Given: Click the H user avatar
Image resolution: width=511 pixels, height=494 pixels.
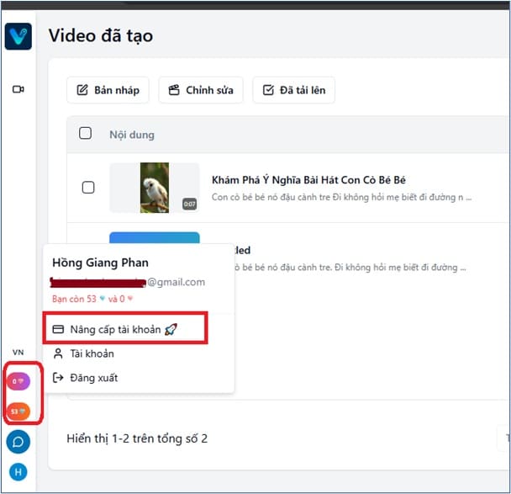Looking at the screenshot, I should (x=18, y=472).
